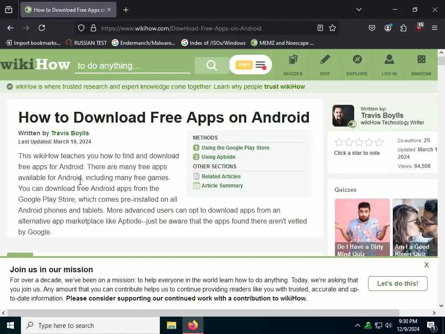Click Import bookmarks bookmark item

(x=33, y=43)
